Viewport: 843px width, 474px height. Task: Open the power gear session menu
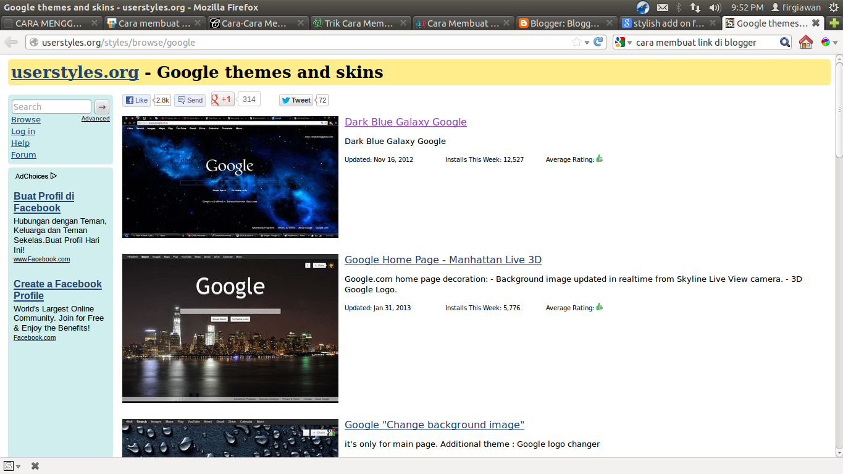click(x=834, y=7)
